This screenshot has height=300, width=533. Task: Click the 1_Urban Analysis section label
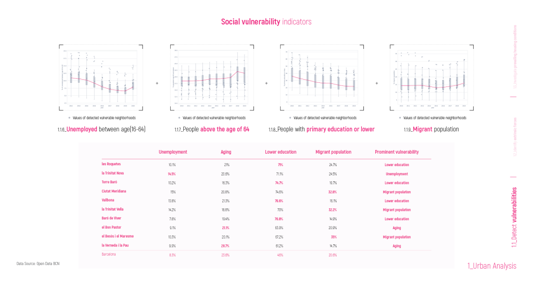pos(492,266)
